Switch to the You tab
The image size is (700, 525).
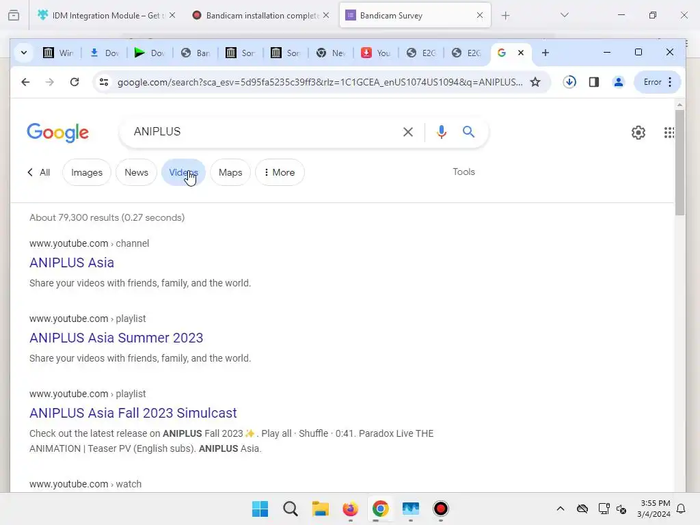tap(376, 53)
